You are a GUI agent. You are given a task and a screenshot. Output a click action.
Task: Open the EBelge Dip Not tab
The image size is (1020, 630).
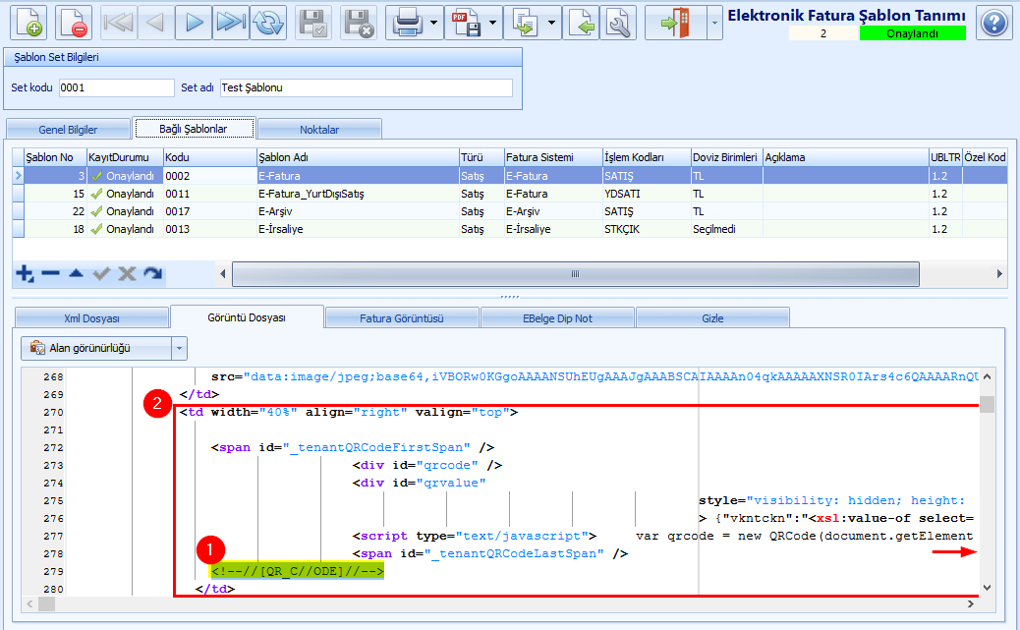pos(557,318)
